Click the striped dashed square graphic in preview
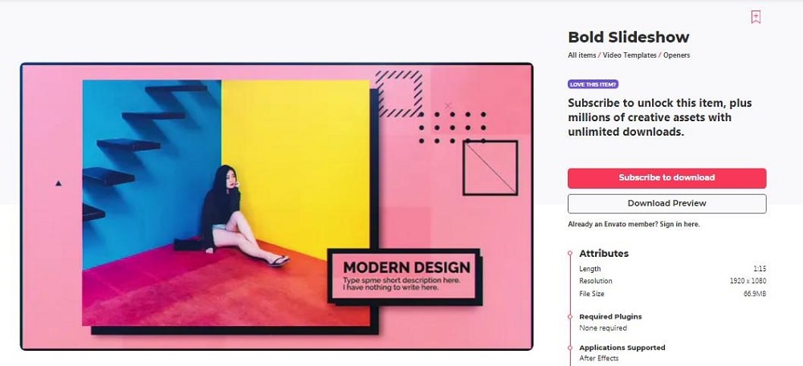The width and height of the screenshot is (803, 366). (x=398, y=93)
